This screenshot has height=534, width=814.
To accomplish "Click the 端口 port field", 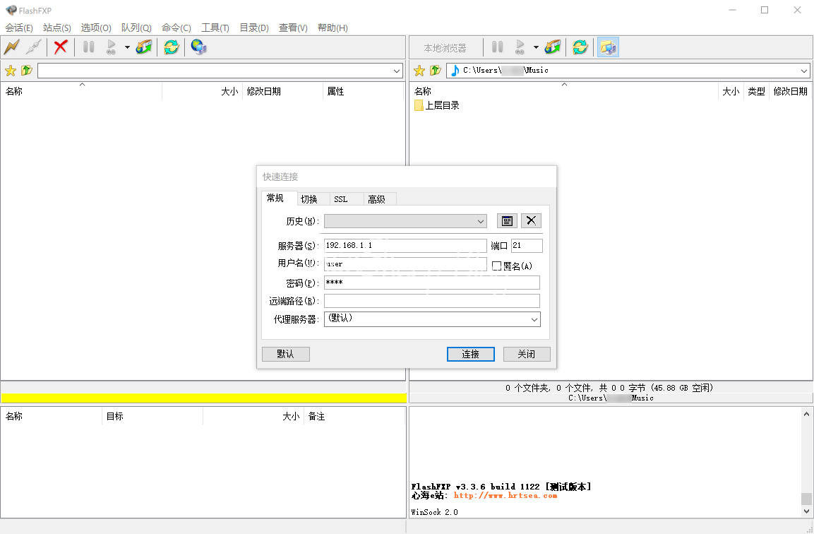I will [527, 246].
